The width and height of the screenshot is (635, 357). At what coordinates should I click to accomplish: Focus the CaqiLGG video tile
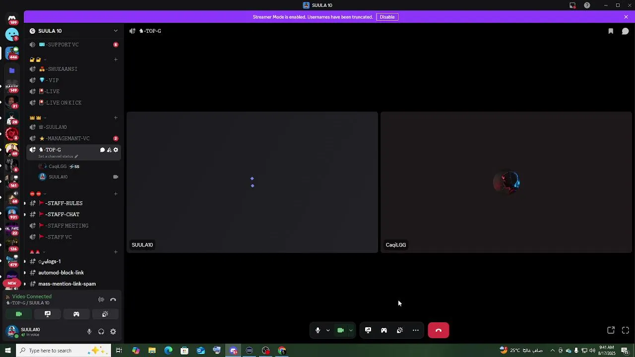pos(506,182)
